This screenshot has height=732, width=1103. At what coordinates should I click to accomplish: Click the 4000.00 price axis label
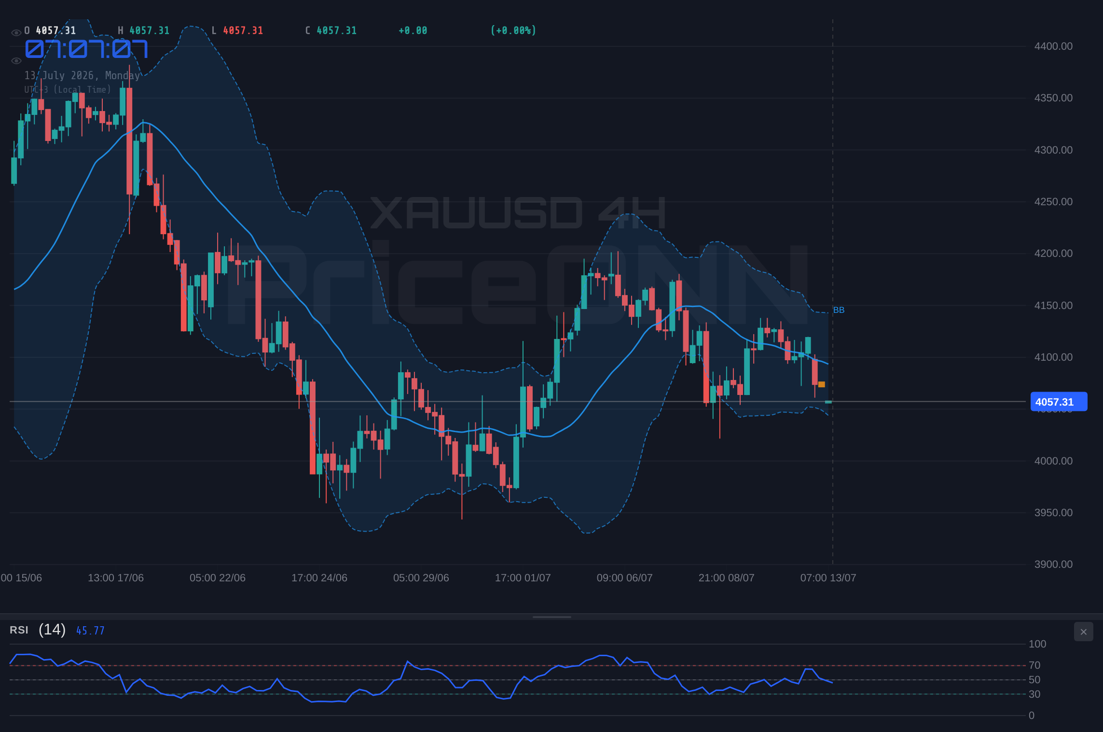pos(1053,461)
